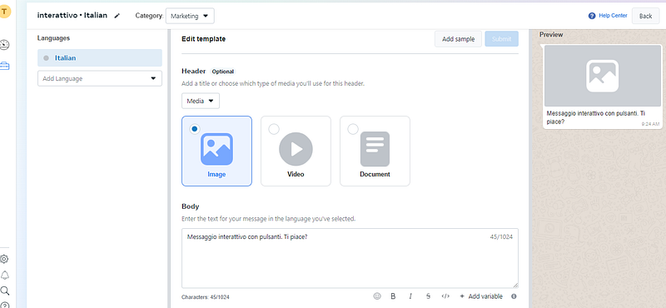Select the Image radio button
This screenshot has width=666, height=308.
coord(195,129)
